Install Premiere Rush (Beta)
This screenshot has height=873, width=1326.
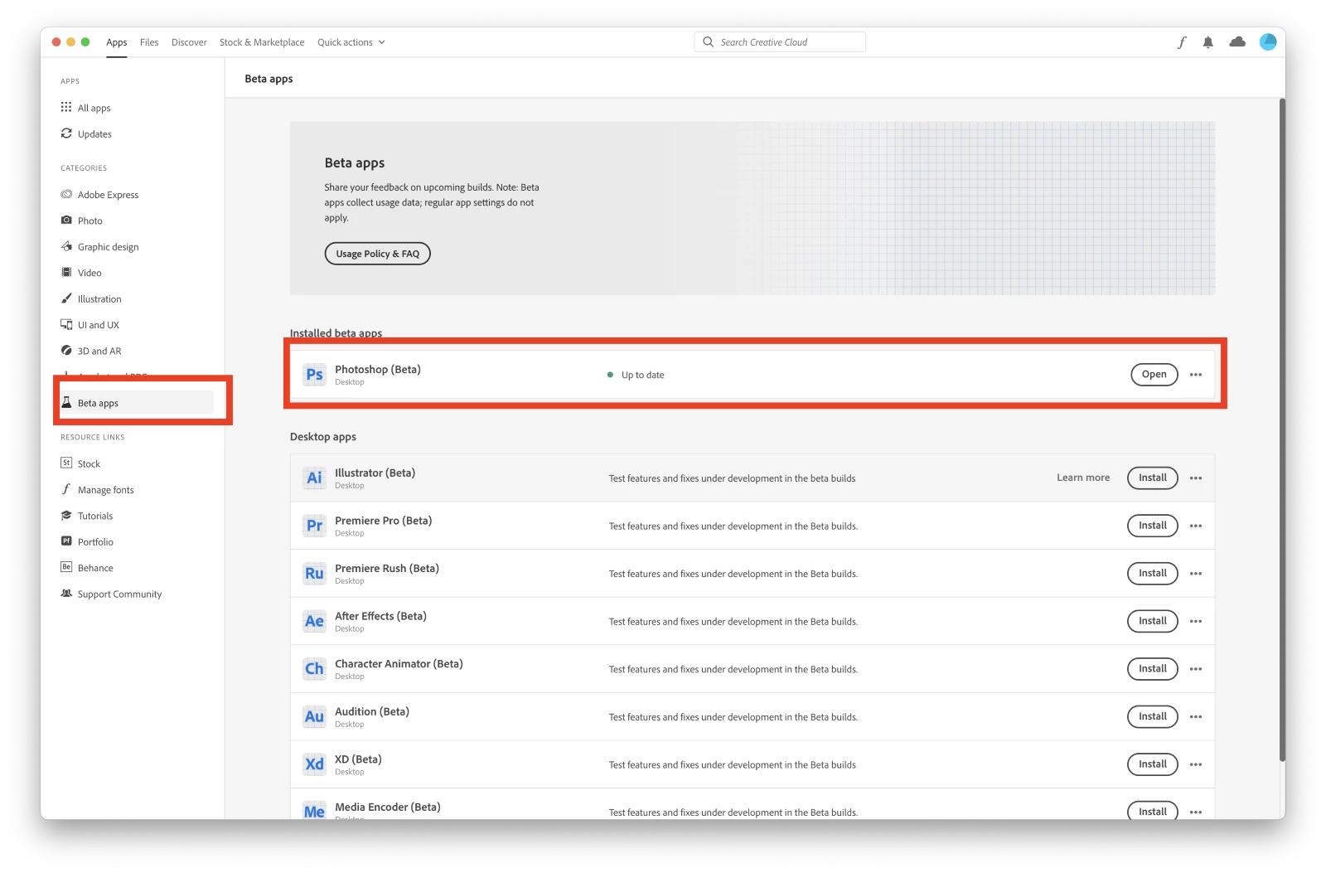[1153, 573]
